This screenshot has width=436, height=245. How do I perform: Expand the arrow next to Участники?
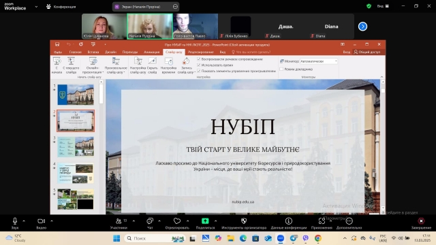(134, 221)
